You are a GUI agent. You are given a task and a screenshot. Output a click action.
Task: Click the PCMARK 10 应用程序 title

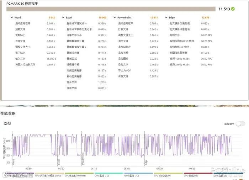point(22,4)
